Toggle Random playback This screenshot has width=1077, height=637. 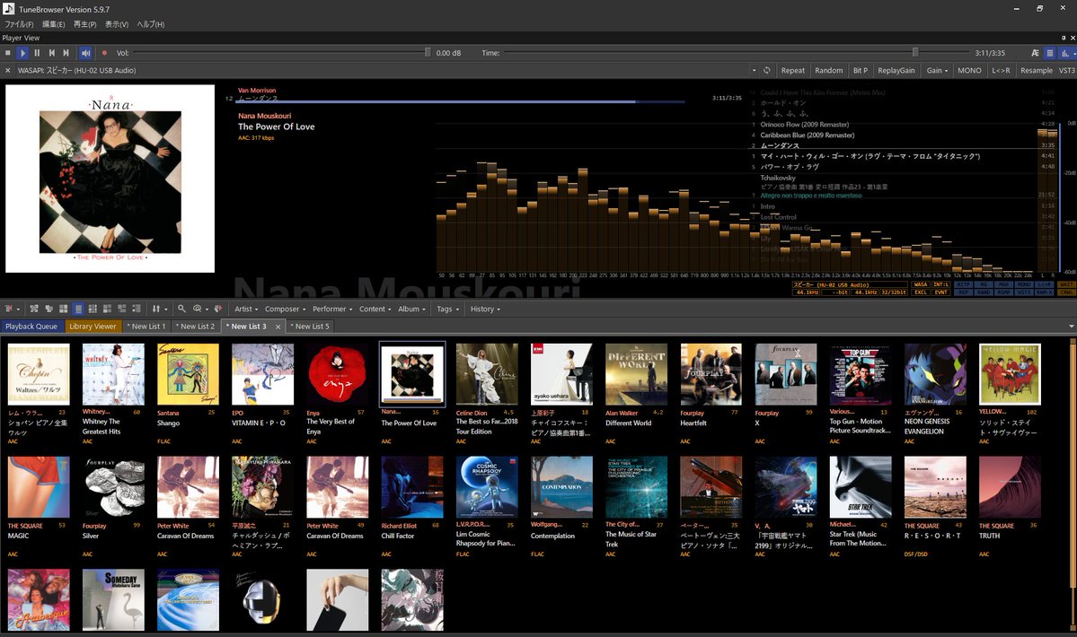click(828, 71)
